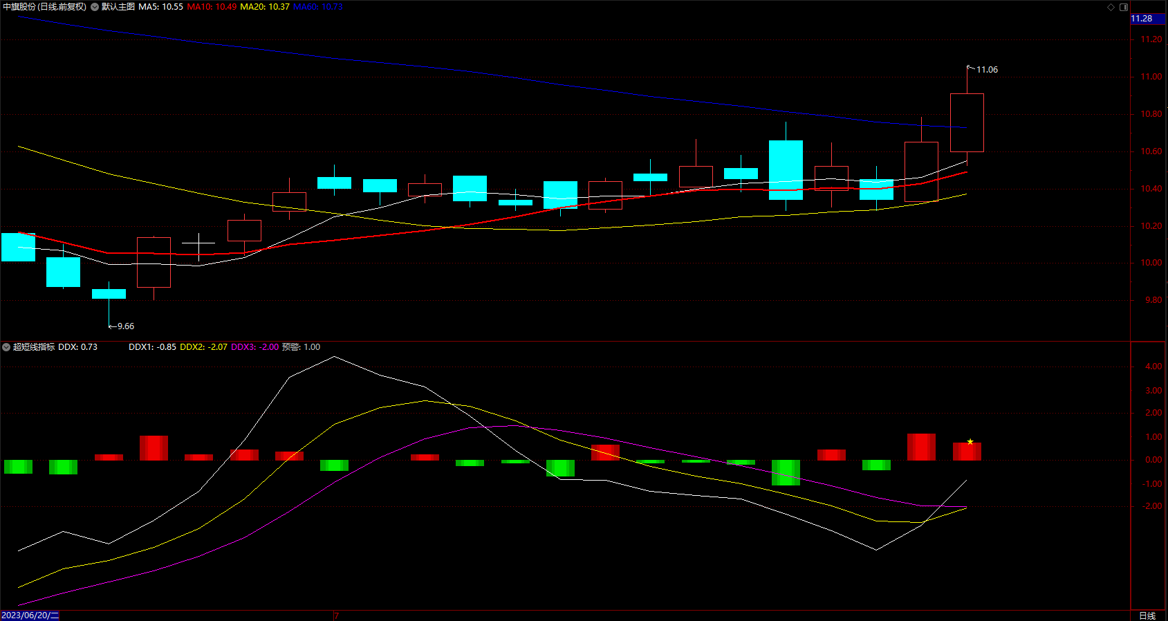Image resolution: width=1168 pixels, height=621 pixels.
Task: Click the yellow star alert marker
Action: 970,441
